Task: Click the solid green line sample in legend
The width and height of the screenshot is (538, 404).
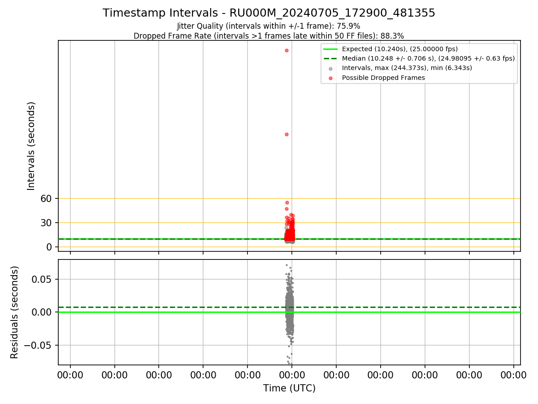Action: point(330,49)
